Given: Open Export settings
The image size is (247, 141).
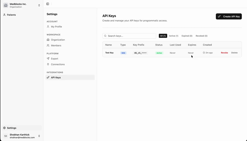Looking at the screenshot, I should coord(70,59).
